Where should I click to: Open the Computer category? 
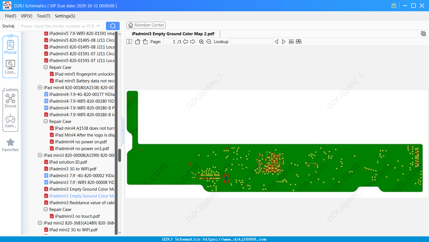(x=10, y=67)
